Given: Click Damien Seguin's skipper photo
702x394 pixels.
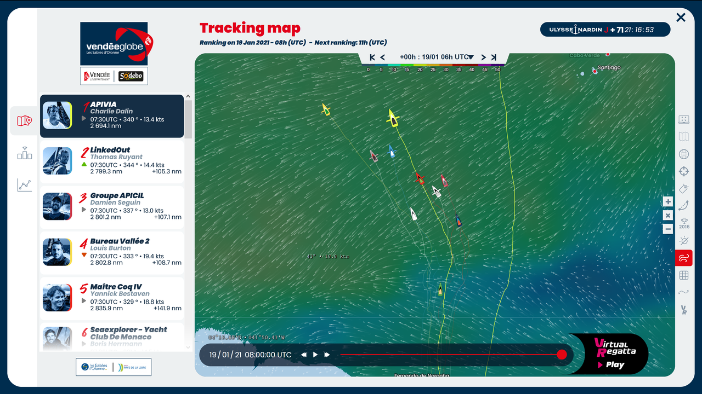Looking at the screenshot, I should coord(58,206).
